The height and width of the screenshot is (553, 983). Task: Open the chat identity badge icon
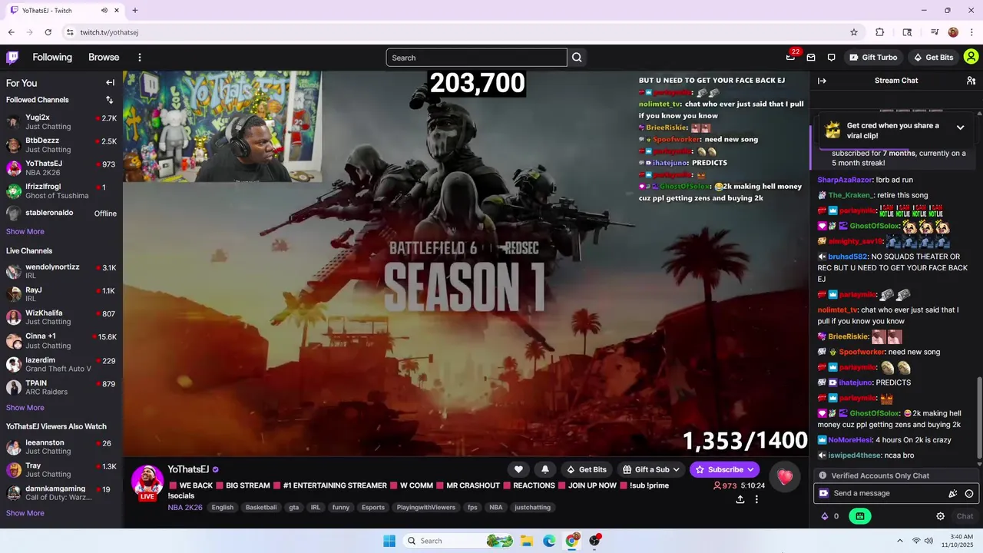coord(823,493)
